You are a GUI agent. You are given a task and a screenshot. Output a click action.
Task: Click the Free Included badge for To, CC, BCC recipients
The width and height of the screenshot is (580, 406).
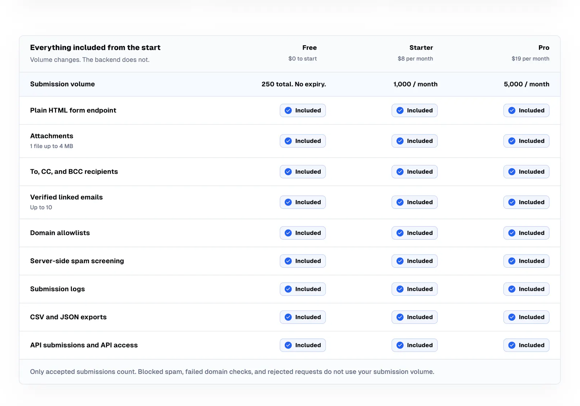pyautogui.click(x=303, y=172)
